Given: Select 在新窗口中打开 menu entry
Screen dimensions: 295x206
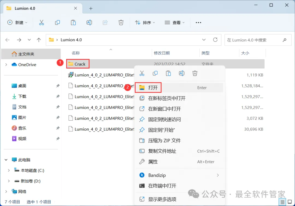Looking at the screenshot, I should pos(179,109).
